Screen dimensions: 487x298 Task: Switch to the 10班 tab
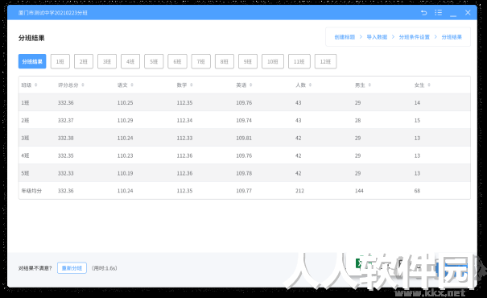point(273,61)
